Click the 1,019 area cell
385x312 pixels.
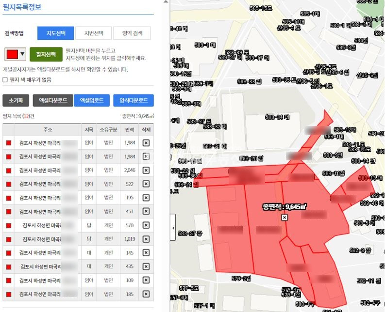point(130,239)
